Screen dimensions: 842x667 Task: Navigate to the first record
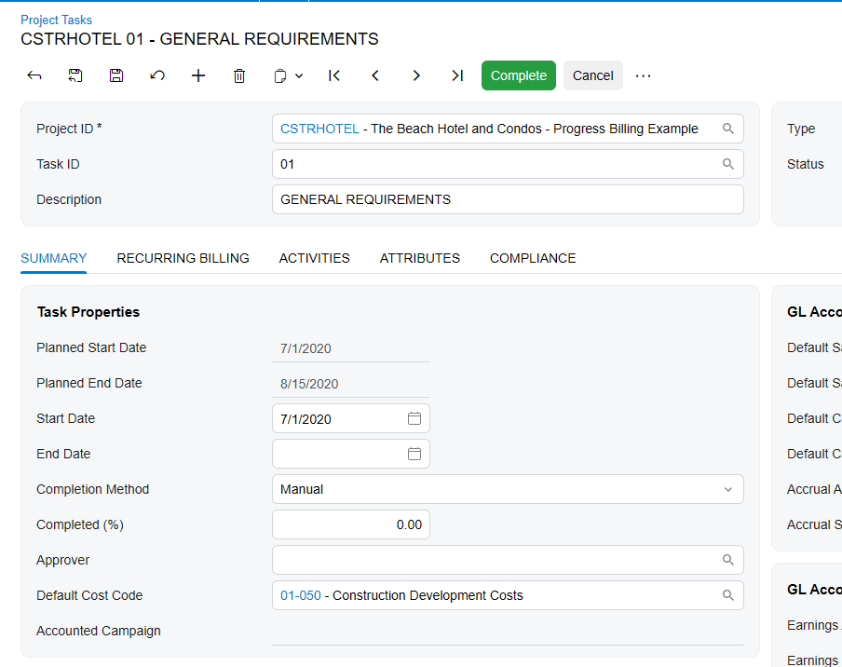click(x=334, y=75)
